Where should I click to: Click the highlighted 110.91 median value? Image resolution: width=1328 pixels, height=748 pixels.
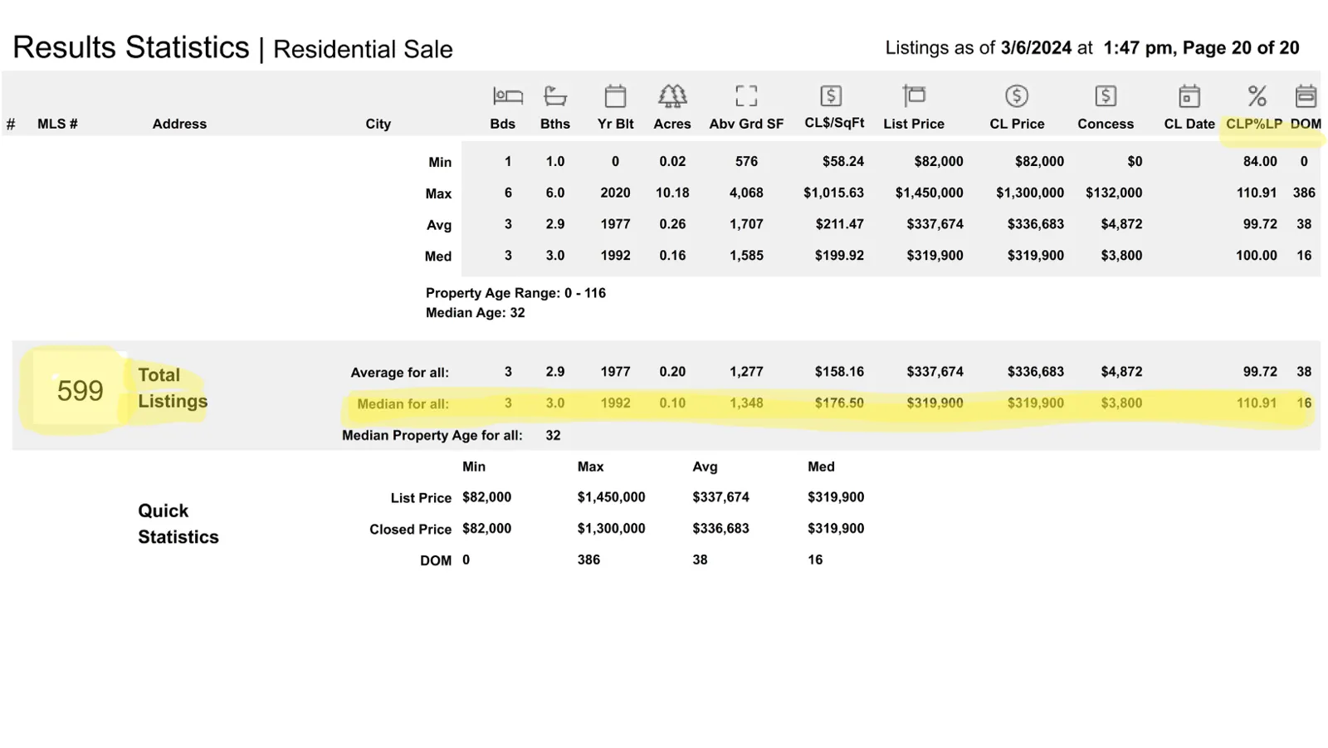(1256, 403)
